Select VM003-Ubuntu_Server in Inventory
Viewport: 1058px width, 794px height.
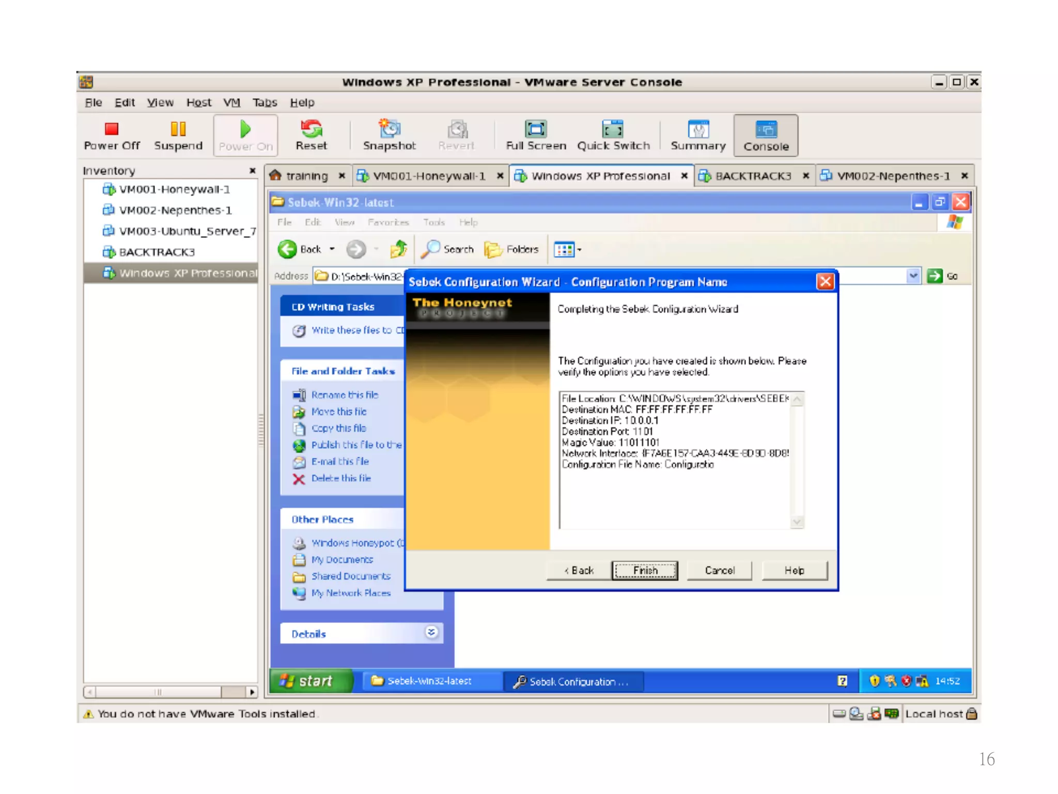pos(186,231)
